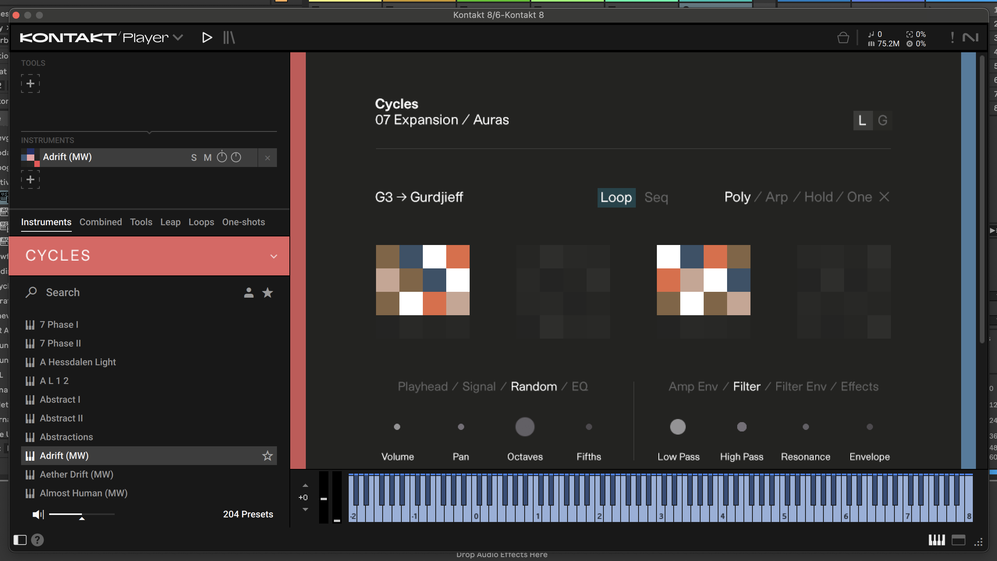Click the exclamation alert icon
The height and width of the screenshot is (561, 997).
click(x=952, y=38)
